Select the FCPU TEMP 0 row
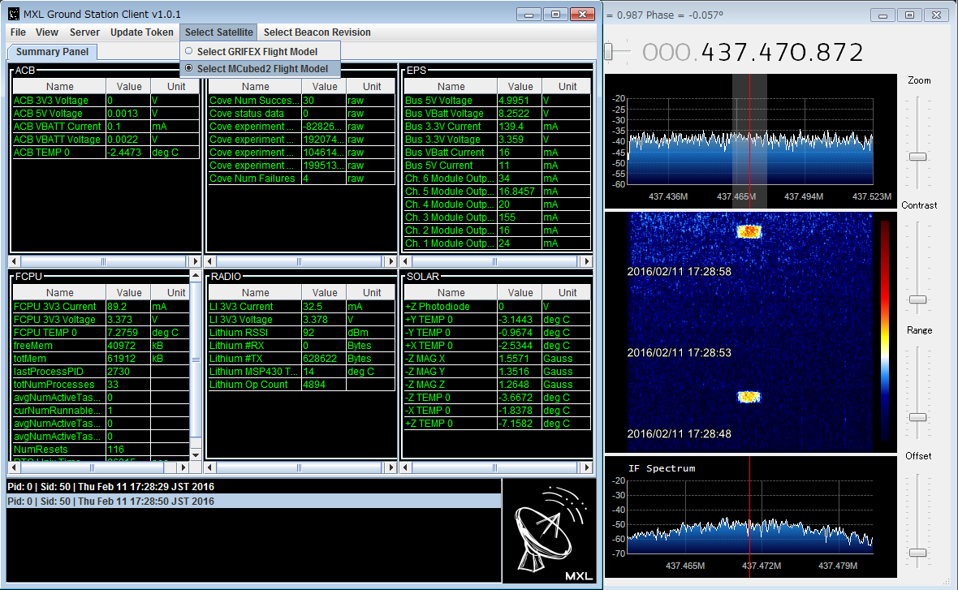 pyautogui.click(x=101, y=333)
